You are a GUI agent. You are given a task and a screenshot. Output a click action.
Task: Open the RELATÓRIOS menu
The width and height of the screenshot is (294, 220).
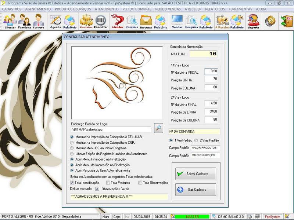coord(215,8)
